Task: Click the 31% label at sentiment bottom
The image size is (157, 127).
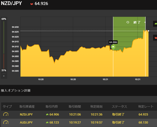Action: tap(4, 71)
